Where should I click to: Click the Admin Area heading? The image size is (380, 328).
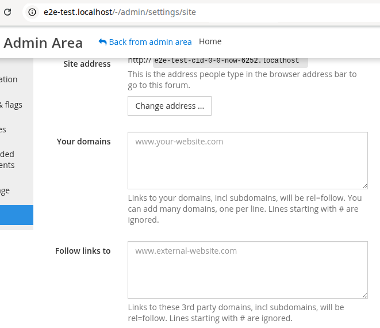click(43, 43)
